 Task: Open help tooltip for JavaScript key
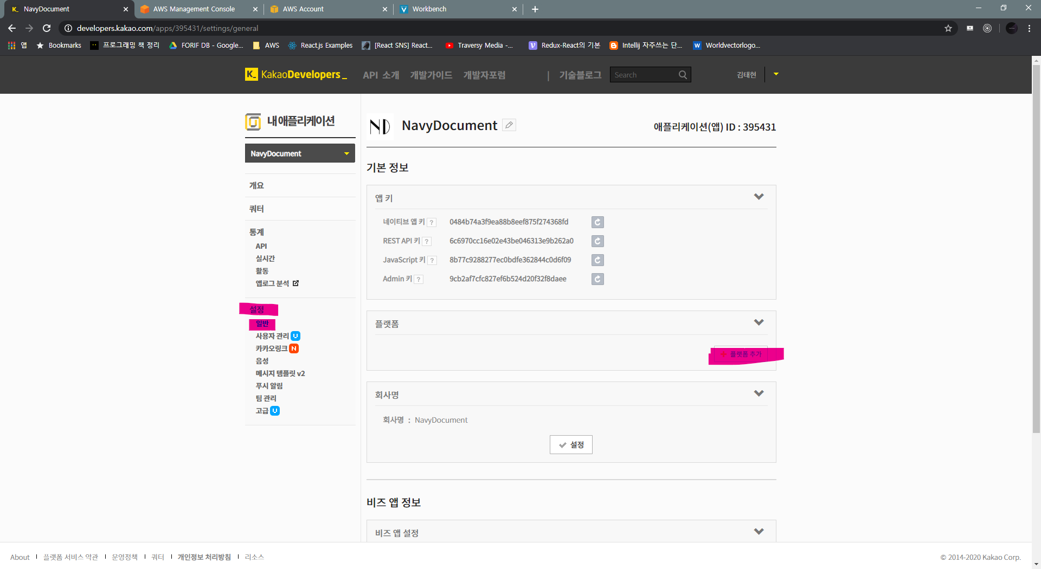[x=432, y=260]
